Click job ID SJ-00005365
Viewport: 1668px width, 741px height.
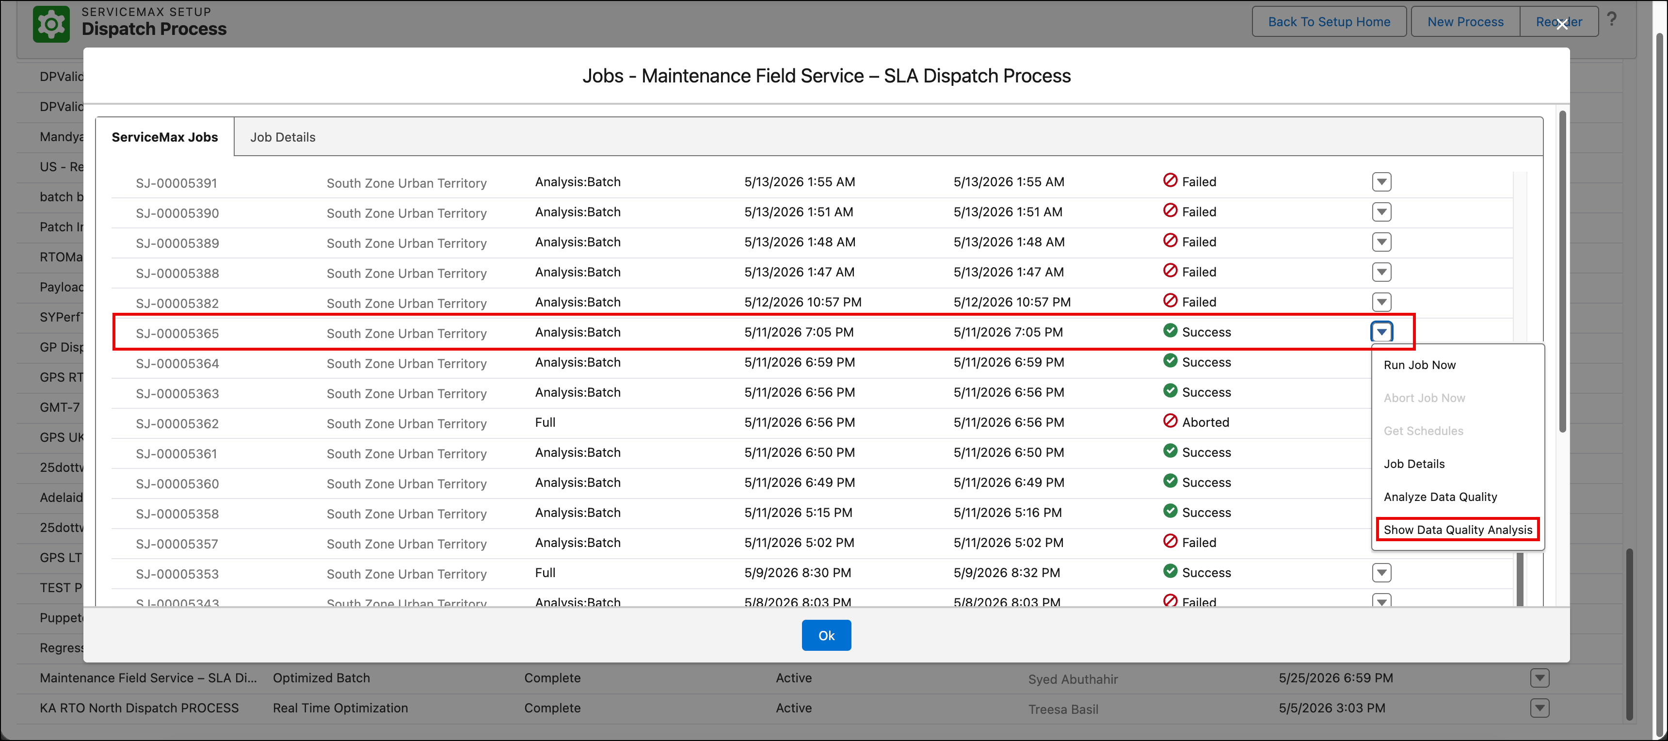click(x=177, y=334)
